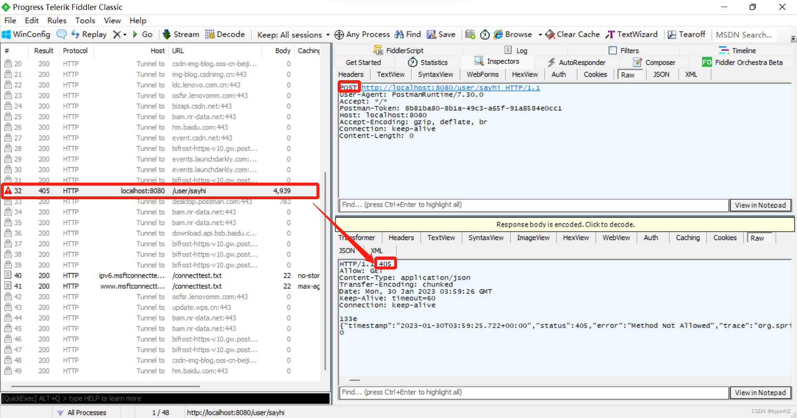Select response ImageView tab
This screenshot has height=418, width=797.
[x=533, y=237]
